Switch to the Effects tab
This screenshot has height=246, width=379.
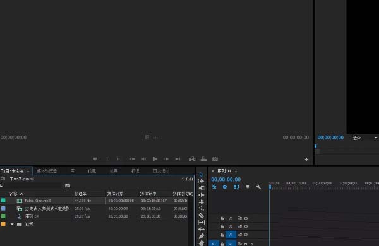pyautogui.click(x=114, y=171)
